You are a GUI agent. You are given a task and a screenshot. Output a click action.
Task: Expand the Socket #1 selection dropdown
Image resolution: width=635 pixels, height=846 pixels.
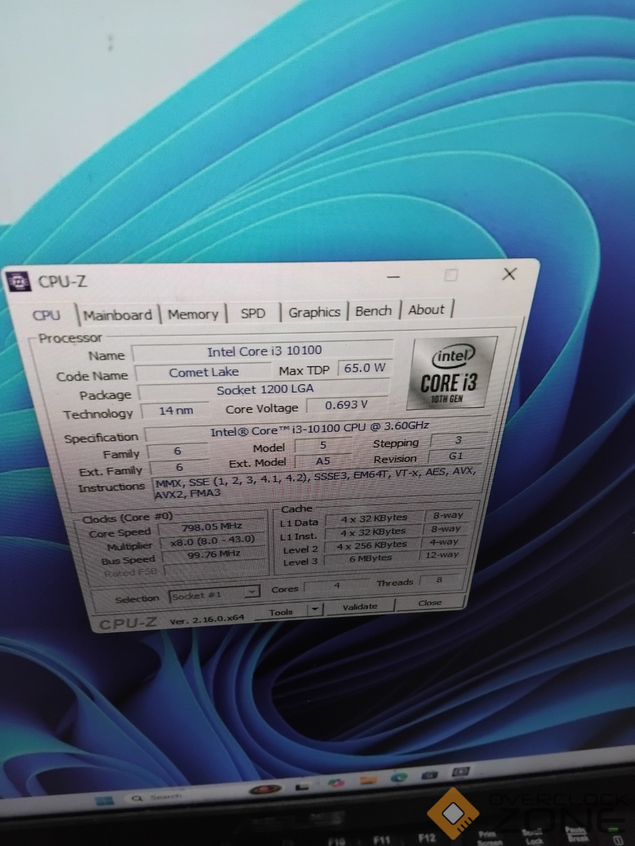pyautogui.click(x=251, y=592)
